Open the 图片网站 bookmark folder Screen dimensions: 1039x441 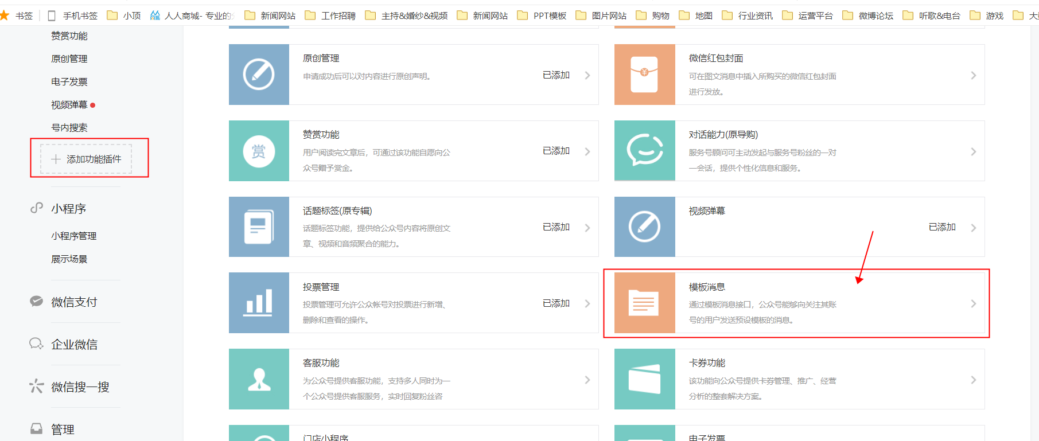click(x=601, y=15)
